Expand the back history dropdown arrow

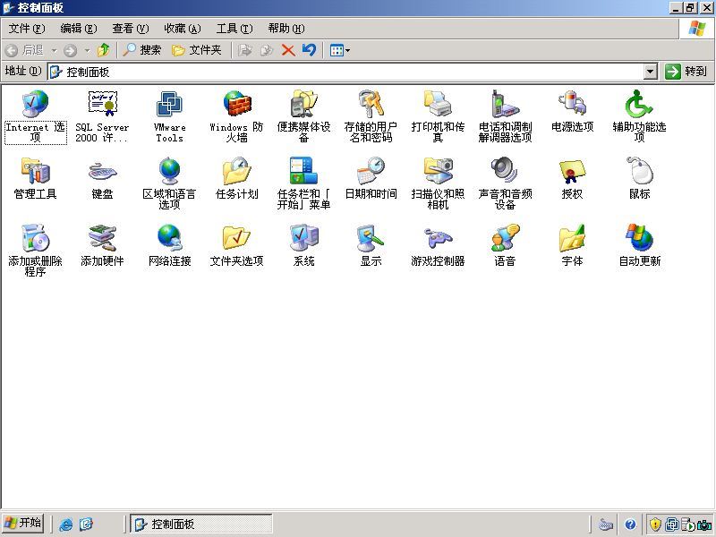pos(55,50)
